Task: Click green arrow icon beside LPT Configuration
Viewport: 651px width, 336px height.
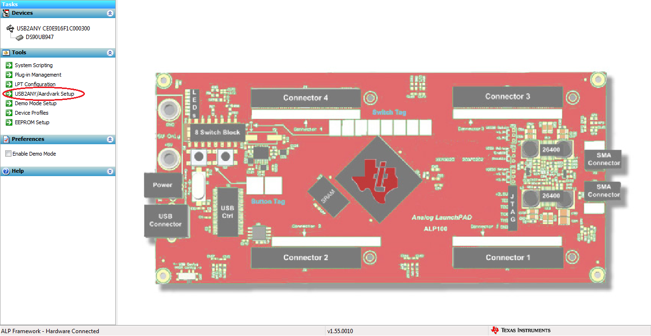Action: pyautogui.click(x=9, y=84)
